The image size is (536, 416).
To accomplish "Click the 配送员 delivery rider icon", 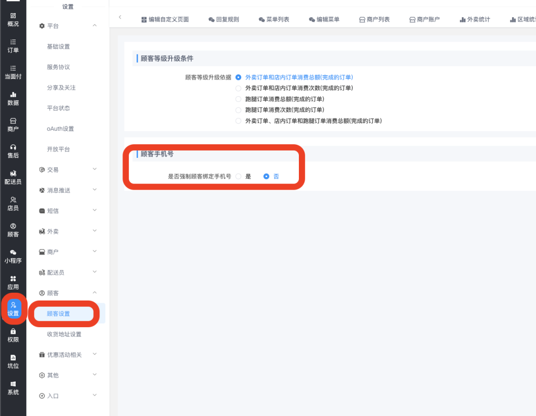I will pos(13,174).
